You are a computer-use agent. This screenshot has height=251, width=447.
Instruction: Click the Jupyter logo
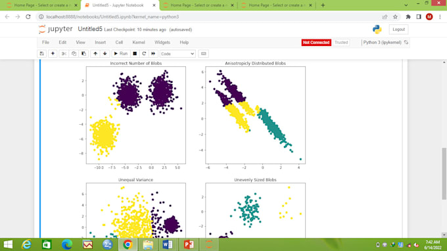point(56,29)
